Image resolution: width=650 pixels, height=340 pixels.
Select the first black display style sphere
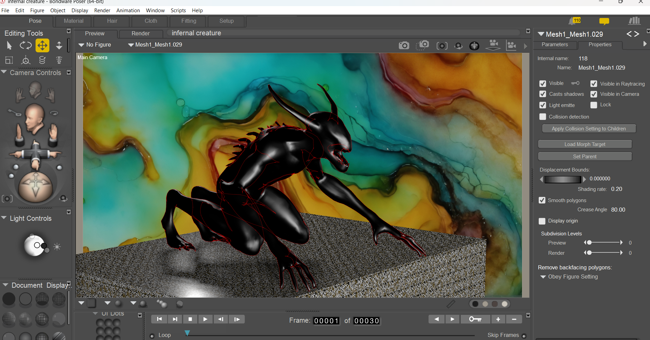pyautogui.click(x=9, y=299)
